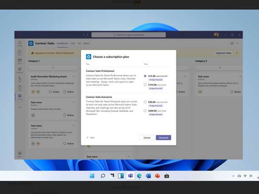
Task: Open the Apps store in sidebar
Action: click(20, 154)
